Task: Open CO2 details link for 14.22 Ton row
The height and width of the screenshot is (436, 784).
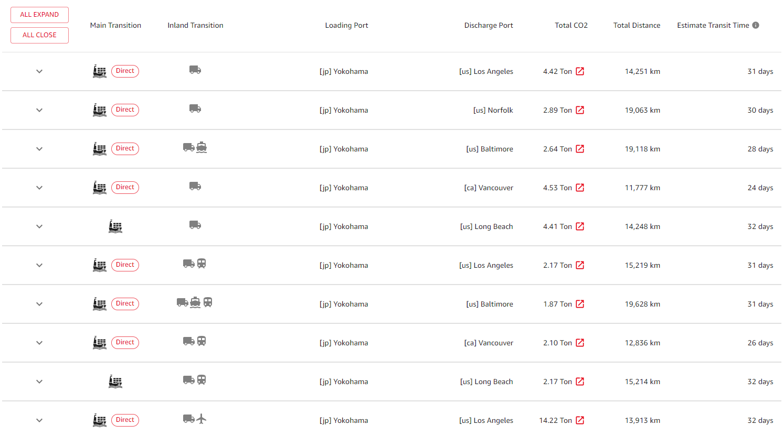Action: click(x=580, y=420)
